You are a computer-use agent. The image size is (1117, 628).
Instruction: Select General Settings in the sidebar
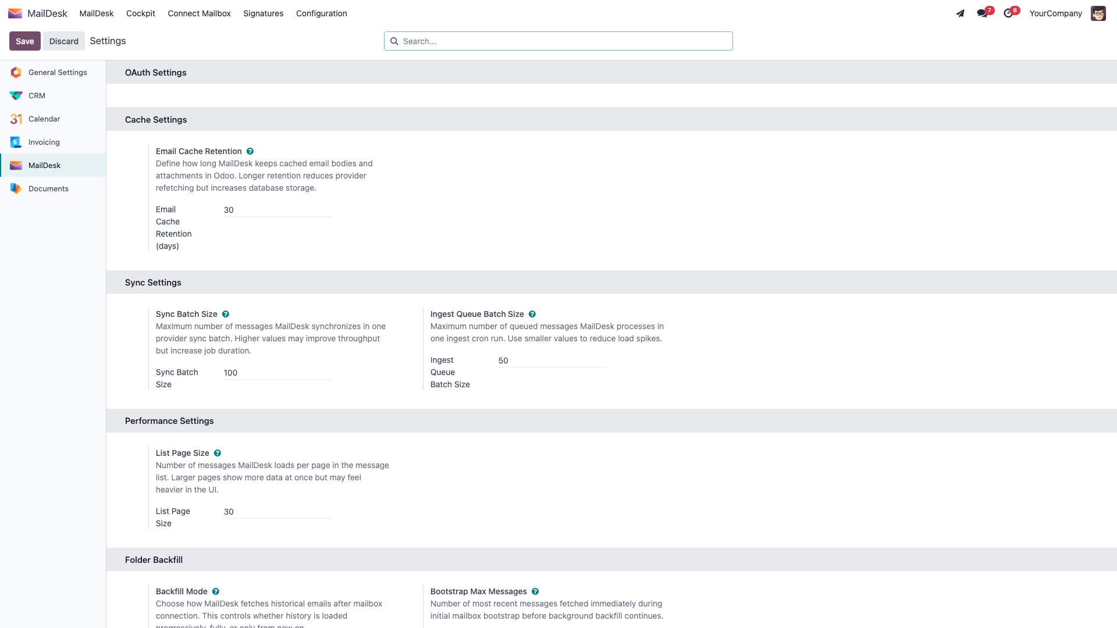click(53, 72)
